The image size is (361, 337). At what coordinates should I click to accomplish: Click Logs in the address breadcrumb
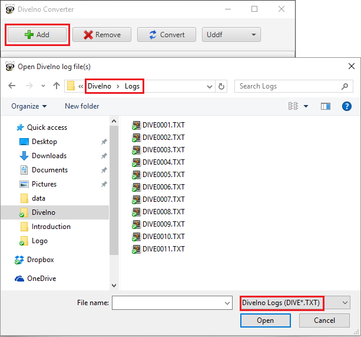(132, 86)
